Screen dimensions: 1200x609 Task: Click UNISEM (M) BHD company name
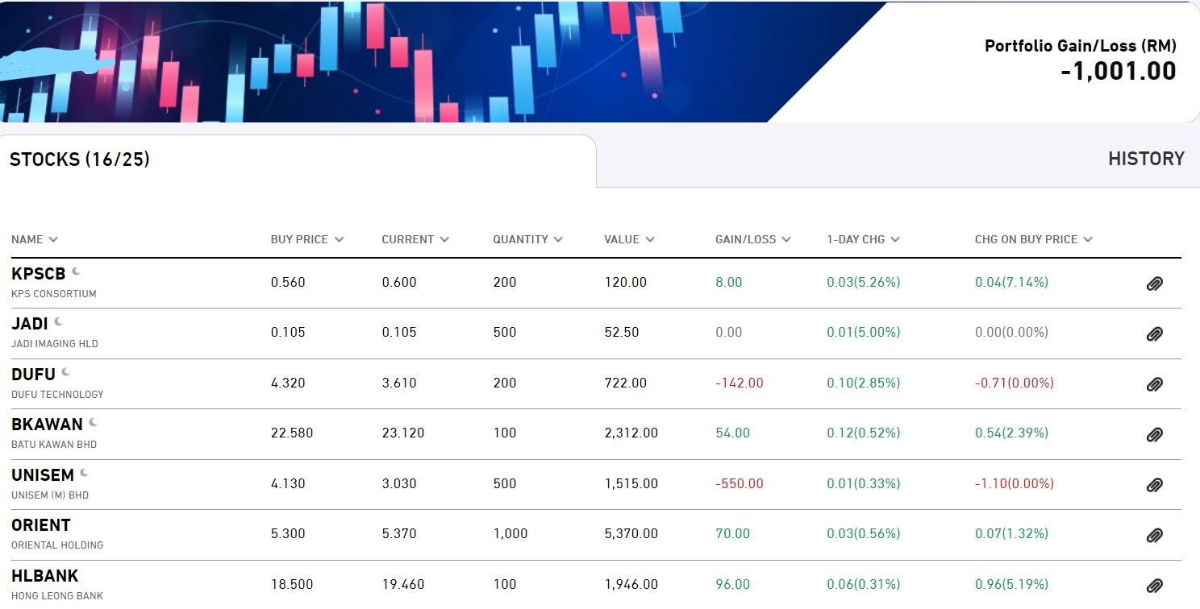point(50,495)
